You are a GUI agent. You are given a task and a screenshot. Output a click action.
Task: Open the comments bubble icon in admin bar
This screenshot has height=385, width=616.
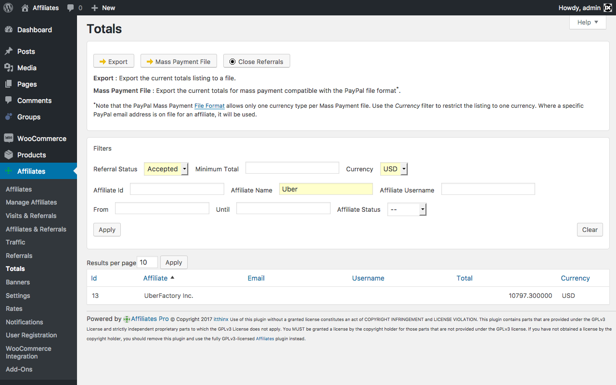tap(71, 8)
